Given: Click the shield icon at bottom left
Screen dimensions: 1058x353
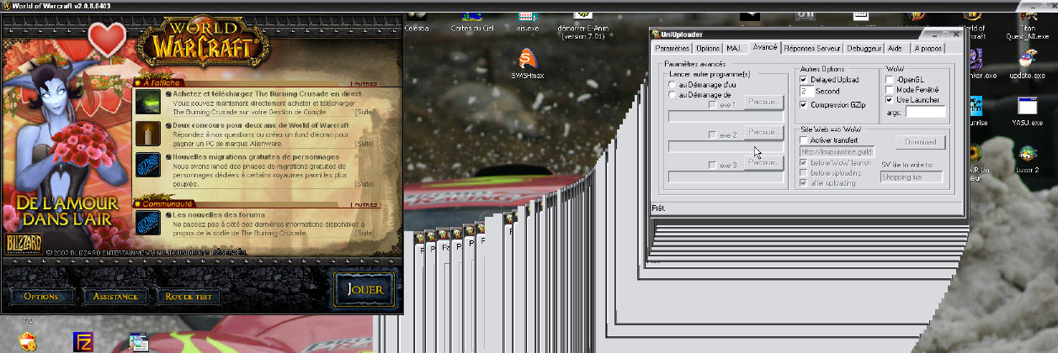Looking at the screenshot, I should coord(27,342).
